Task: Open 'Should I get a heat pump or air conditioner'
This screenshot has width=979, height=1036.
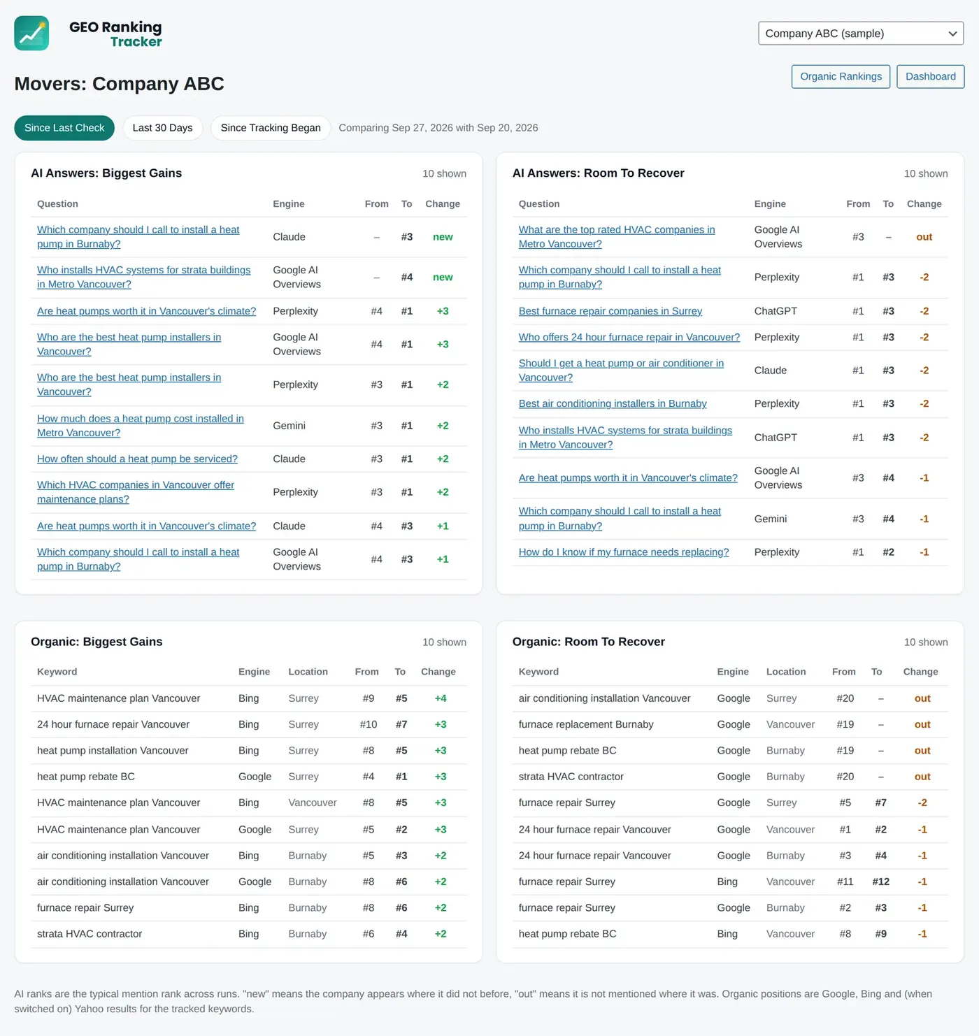Action: tap(621, 370)
